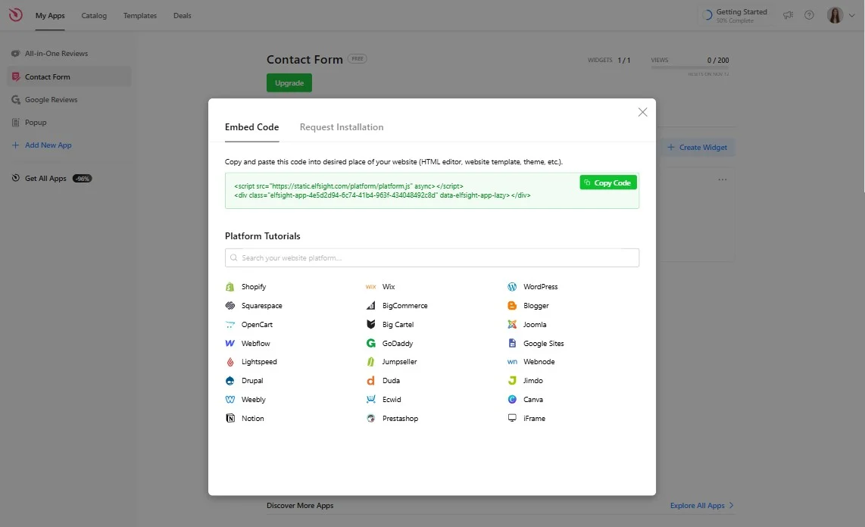This screenshot has height=527, width=865.
Task: Select the Notion platform icon
Action: [230, 418]
